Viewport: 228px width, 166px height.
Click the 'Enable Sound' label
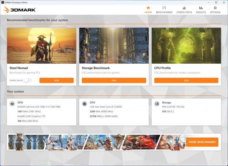16,80
